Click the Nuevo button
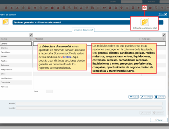This screenshot has height=129, width=169. 134,97
